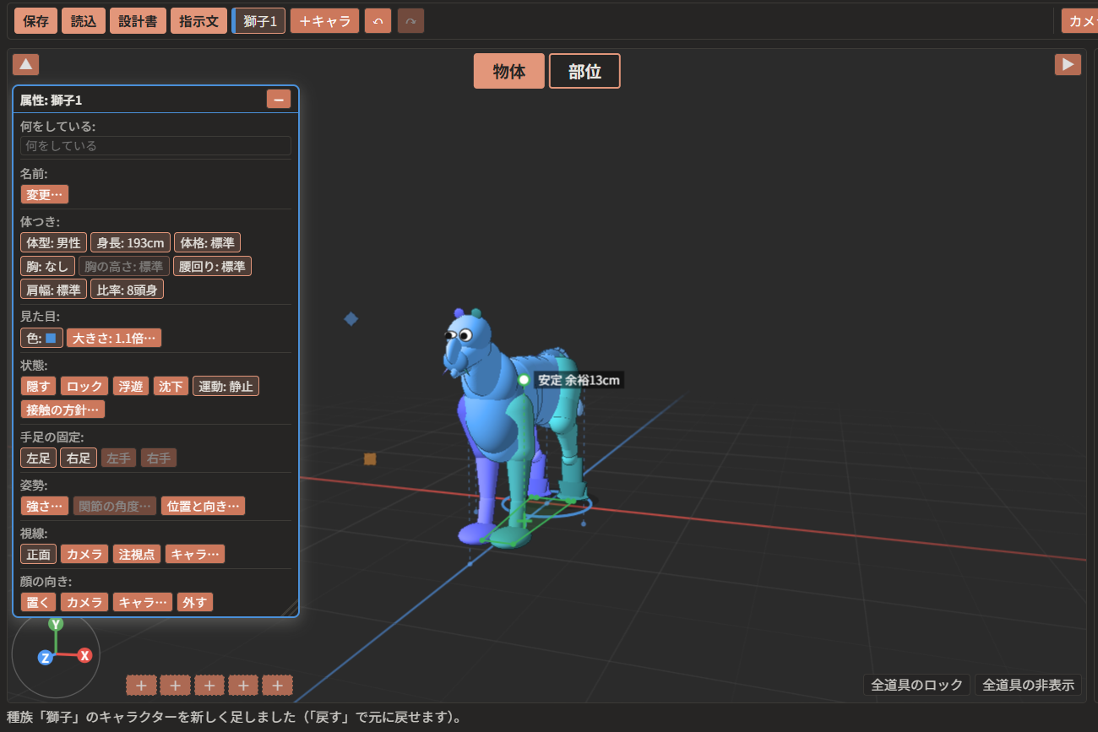Select the orange square marker in viewport
1098x732 pixels.
tap(370, 458)
